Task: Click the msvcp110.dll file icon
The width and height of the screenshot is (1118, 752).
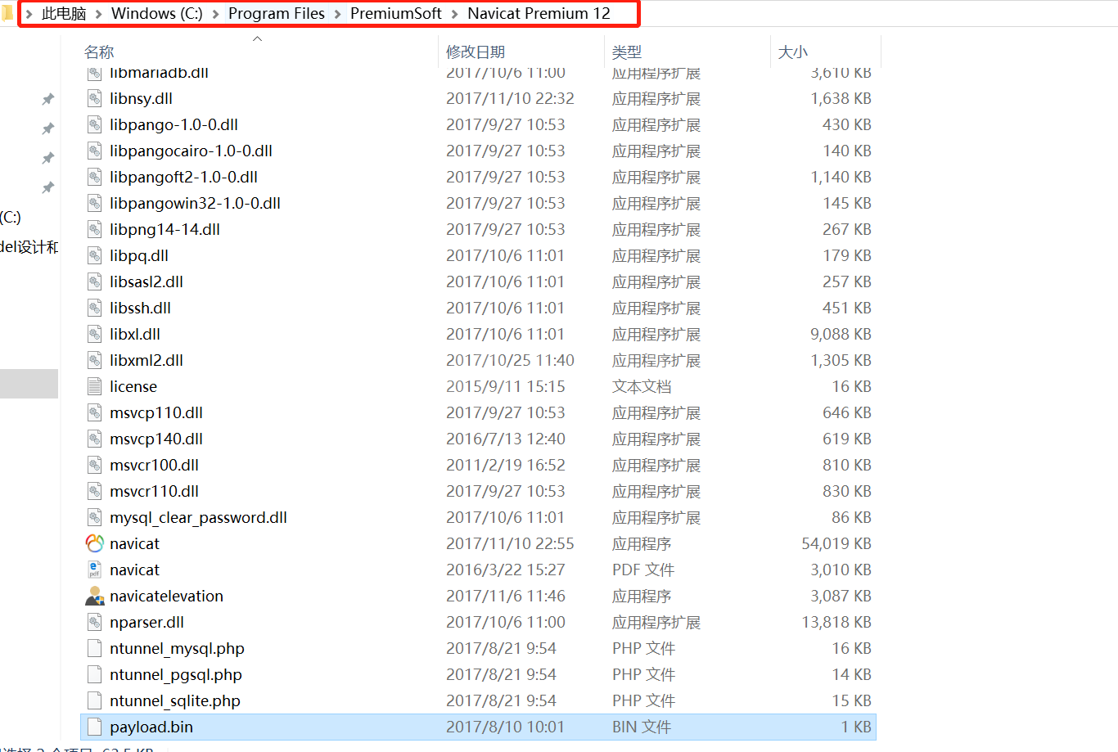Action: coord(95,412)
